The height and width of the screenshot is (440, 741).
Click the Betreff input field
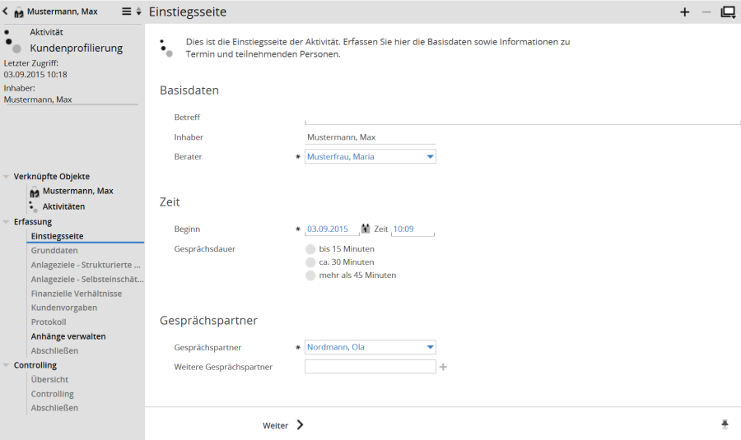(522, 118)
